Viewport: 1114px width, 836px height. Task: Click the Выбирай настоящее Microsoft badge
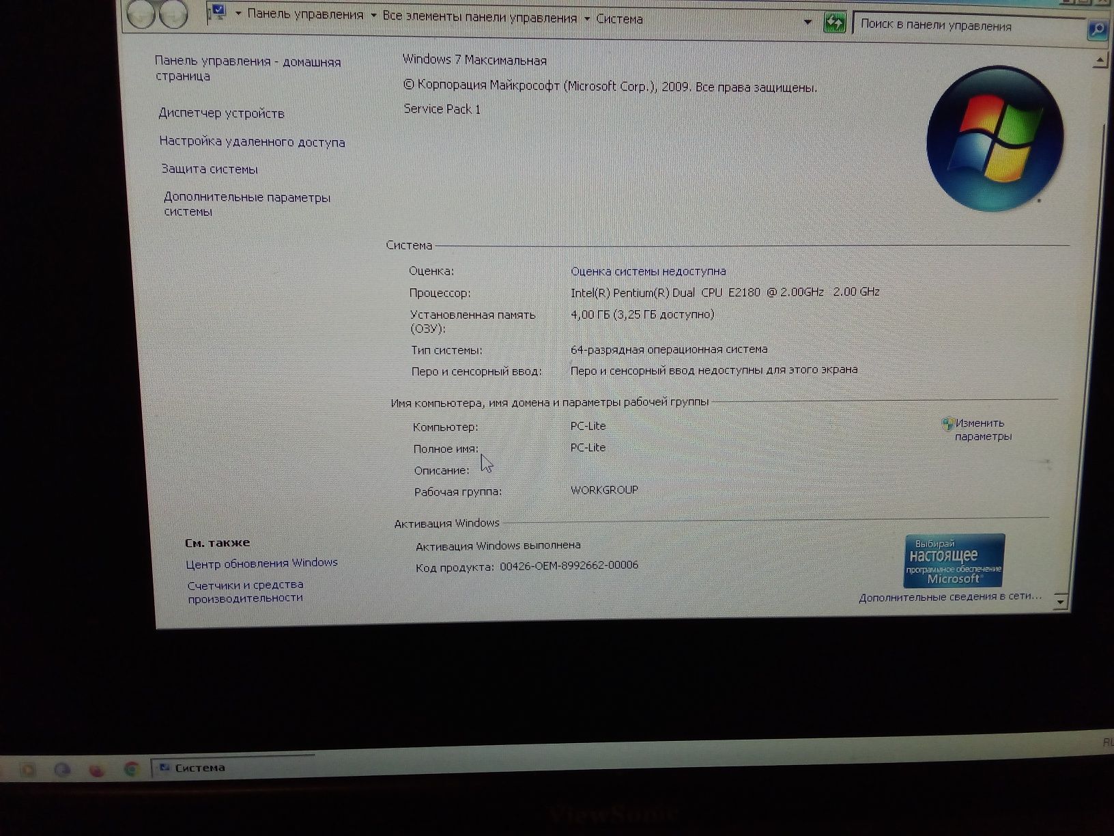[x=954, y=561]
